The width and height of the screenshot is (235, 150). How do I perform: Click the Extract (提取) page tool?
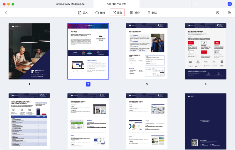pos(117,13)
